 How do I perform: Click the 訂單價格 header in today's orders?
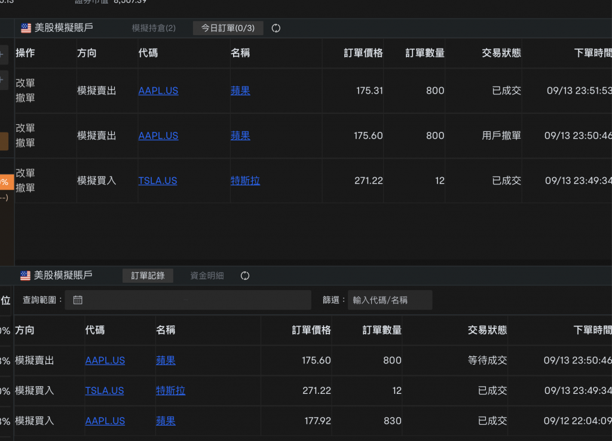tap(363, 53)
